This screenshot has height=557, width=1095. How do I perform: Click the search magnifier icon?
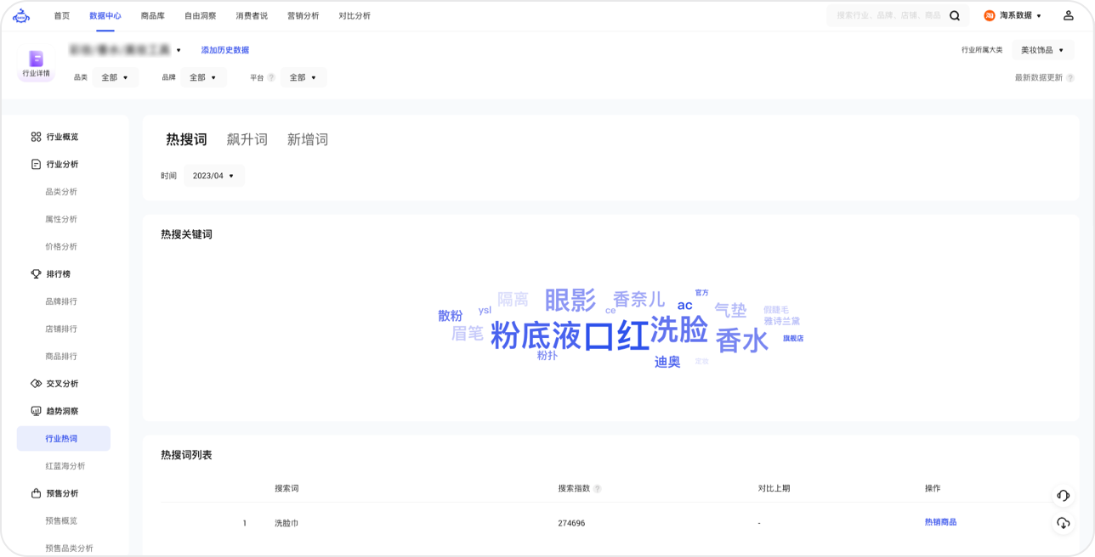(x=955, y=16)
